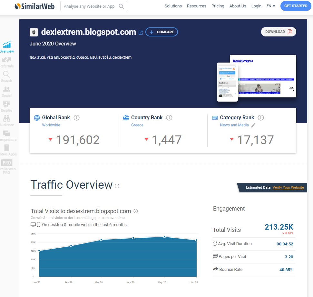The height and width of the screenshot is (297, 313).
Task: Open the Display sidebar icon
Action: 6,104
